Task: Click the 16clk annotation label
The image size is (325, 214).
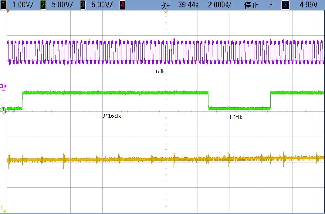Action: pyautogui.click(x=236, y=117)
